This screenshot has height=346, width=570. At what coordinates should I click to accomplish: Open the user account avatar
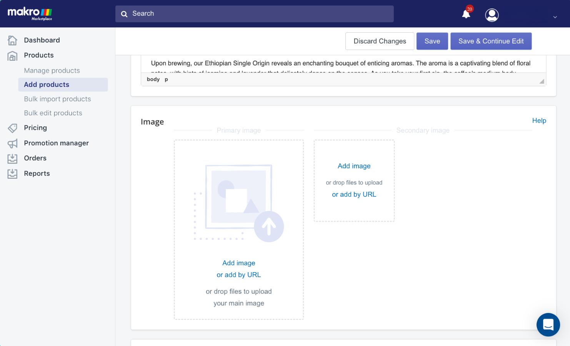click(492, 15)
